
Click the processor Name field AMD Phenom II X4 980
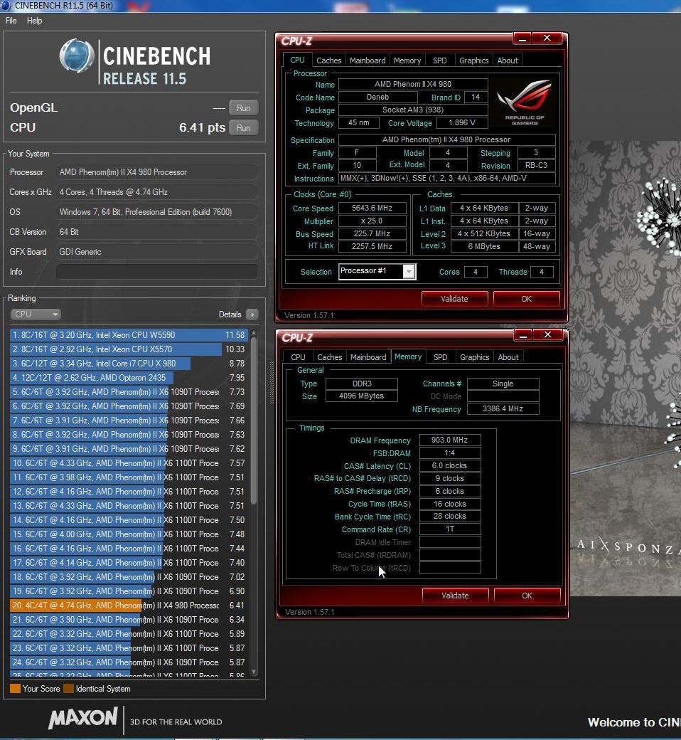(x=413, y=84)
